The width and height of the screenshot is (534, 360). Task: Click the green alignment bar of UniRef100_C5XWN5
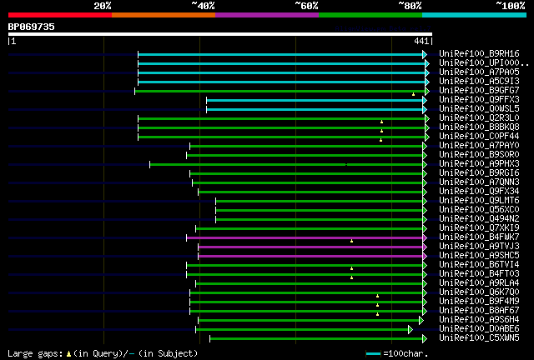316,339
